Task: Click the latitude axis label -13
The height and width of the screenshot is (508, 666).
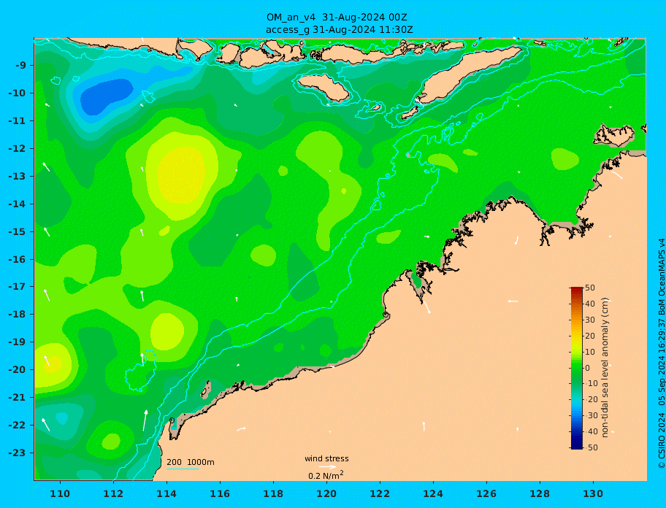Action: coord(19,176)
